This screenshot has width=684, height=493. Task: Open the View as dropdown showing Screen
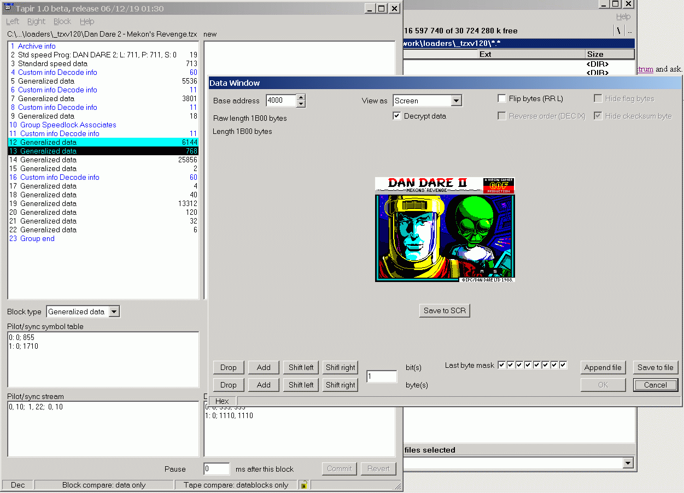tap(457, 101)
